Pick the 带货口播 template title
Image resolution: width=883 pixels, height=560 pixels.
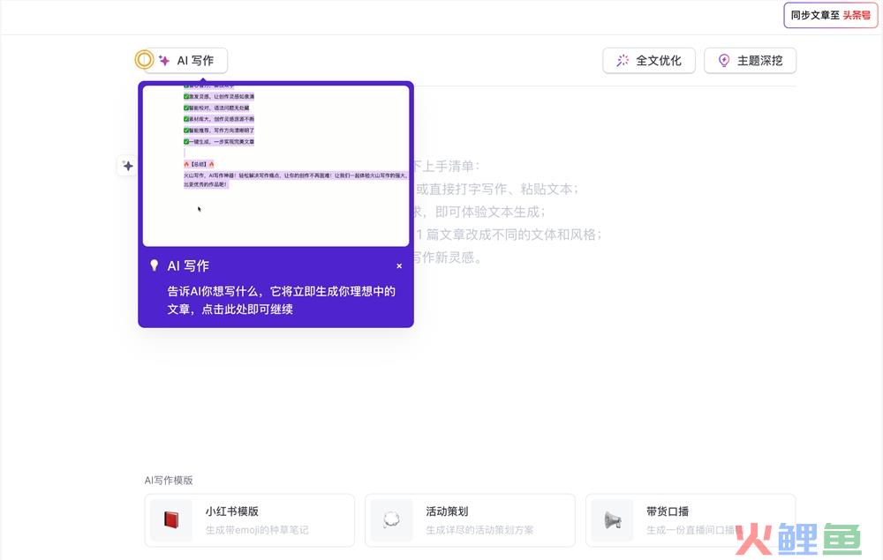668,511
